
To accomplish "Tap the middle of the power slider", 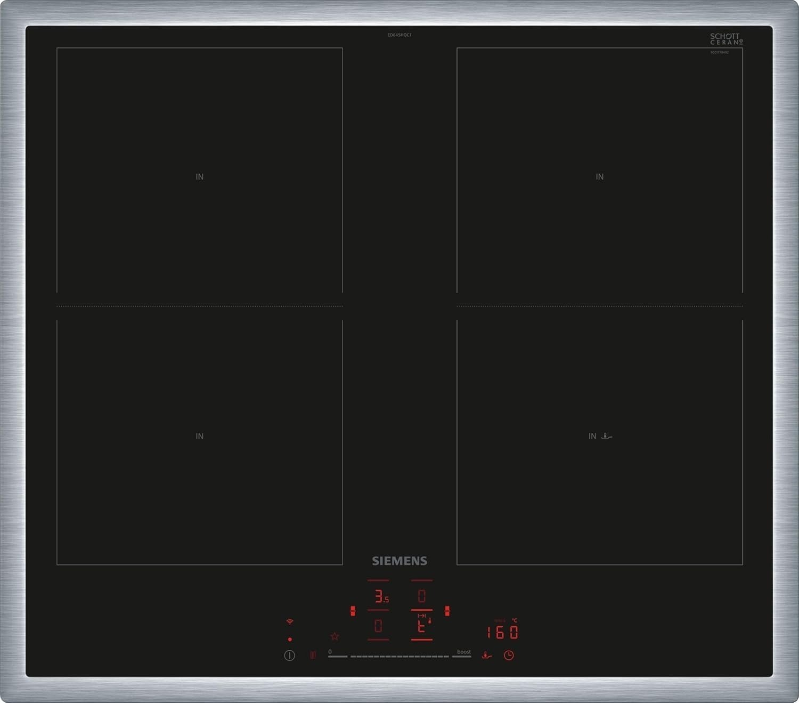I will 399,656.
